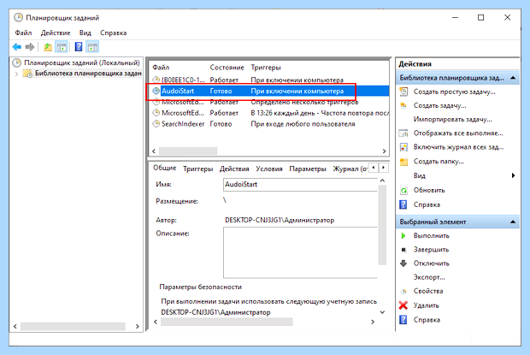
Task: Click Отключить action text
Action: pos(432,263)
